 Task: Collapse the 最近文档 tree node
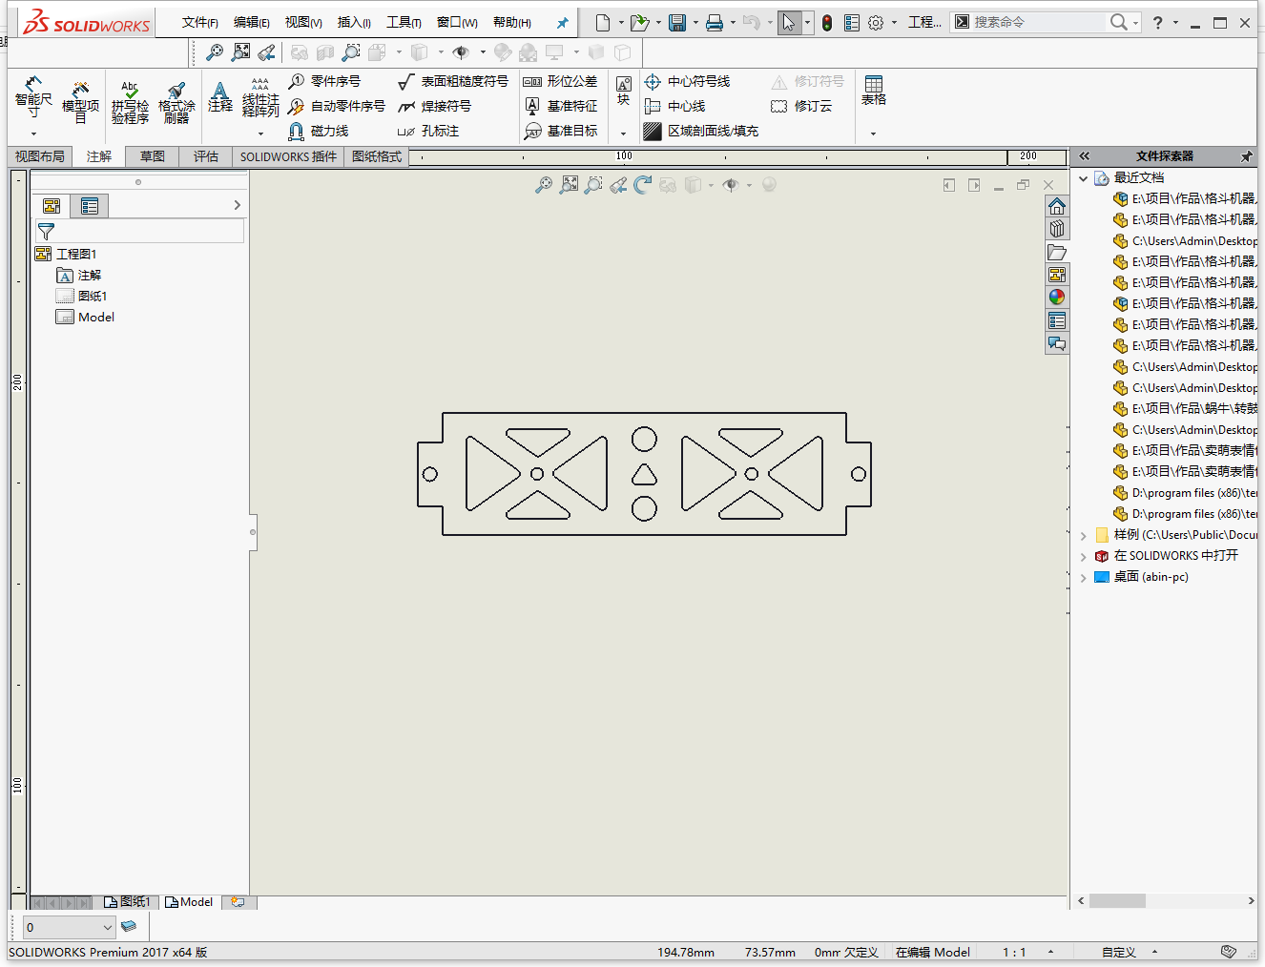click(1083, 178)
